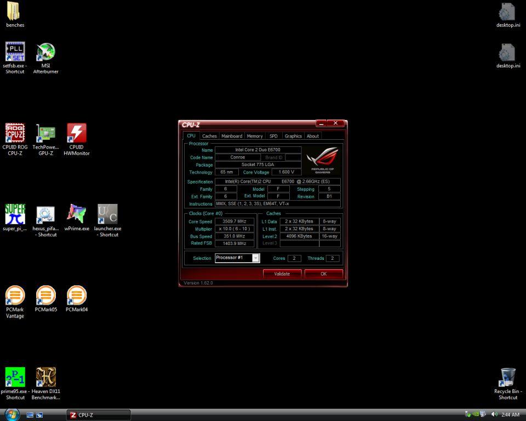
Task: Click the Technology value '65 nm'
Action: click(x=227, y=172)
